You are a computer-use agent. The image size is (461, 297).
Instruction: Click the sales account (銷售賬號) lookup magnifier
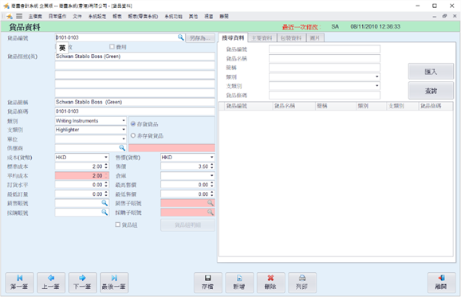104,203
